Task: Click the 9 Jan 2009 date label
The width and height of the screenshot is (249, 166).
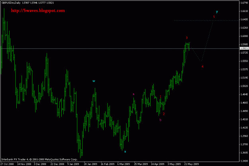Action: 73,164
